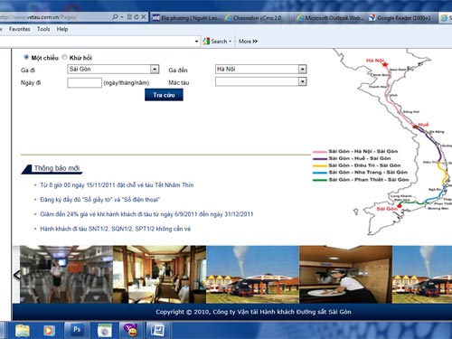The image size is (452, 339).
Task: Click the copyright footer text
Action: [253, 312]
